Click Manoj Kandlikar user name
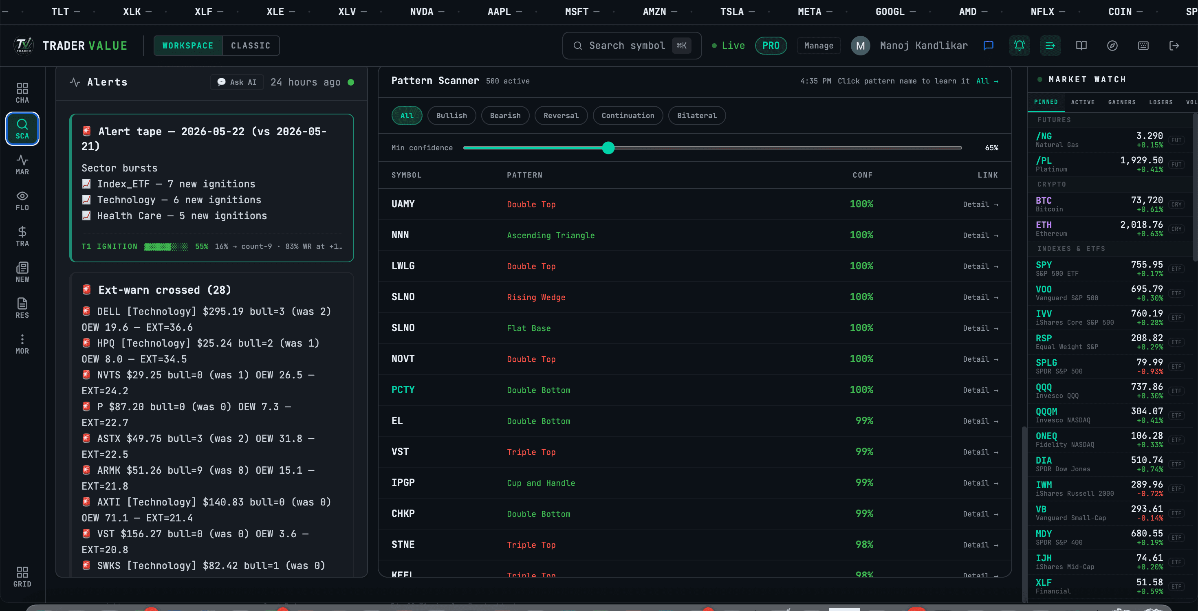This screenshot has height=611, width=1198. coord(924,46)
